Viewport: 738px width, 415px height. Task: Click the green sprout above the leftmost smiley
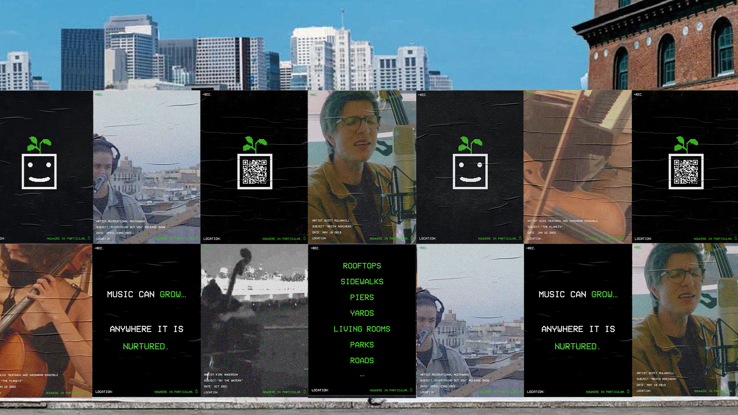pos(39,144)
